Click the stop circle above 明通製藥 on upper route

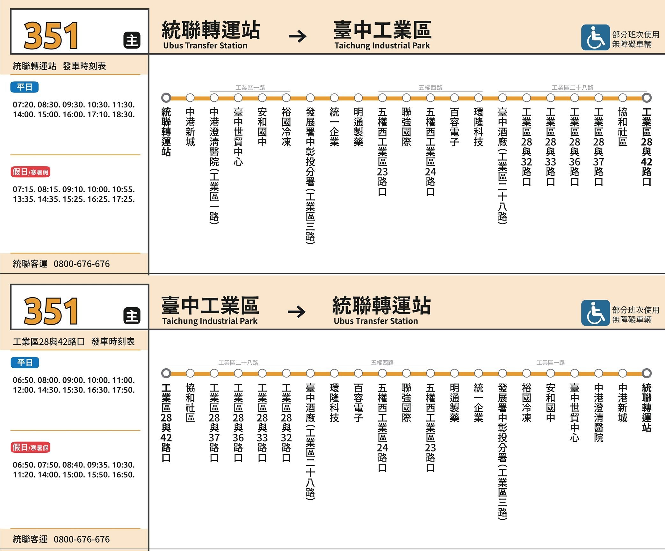tap(358, 98)
